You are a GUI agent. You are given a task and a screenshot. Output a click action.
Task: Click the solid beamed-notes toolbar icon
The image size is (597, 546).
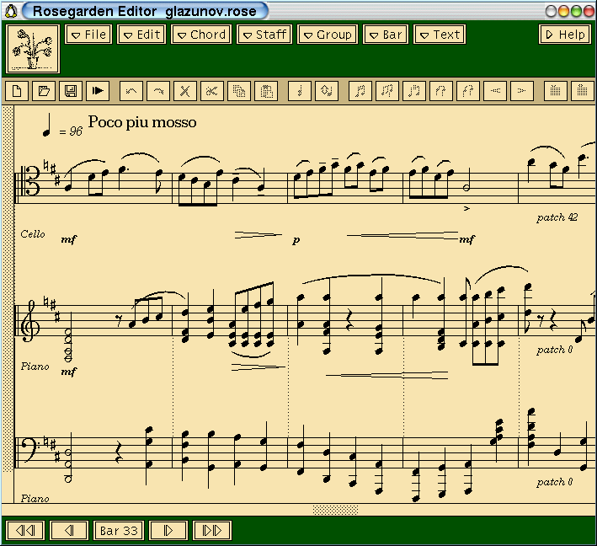pos(360,91)
